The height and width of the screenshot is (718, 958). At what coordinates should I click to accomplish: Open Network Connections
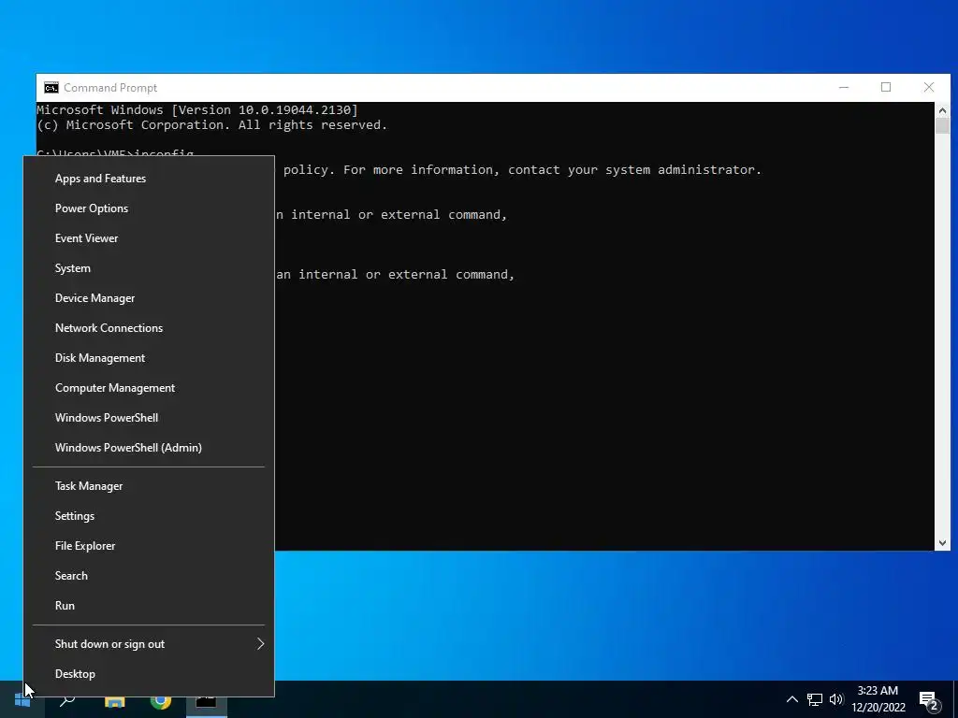pyautogui.click(x=149, y=328)
